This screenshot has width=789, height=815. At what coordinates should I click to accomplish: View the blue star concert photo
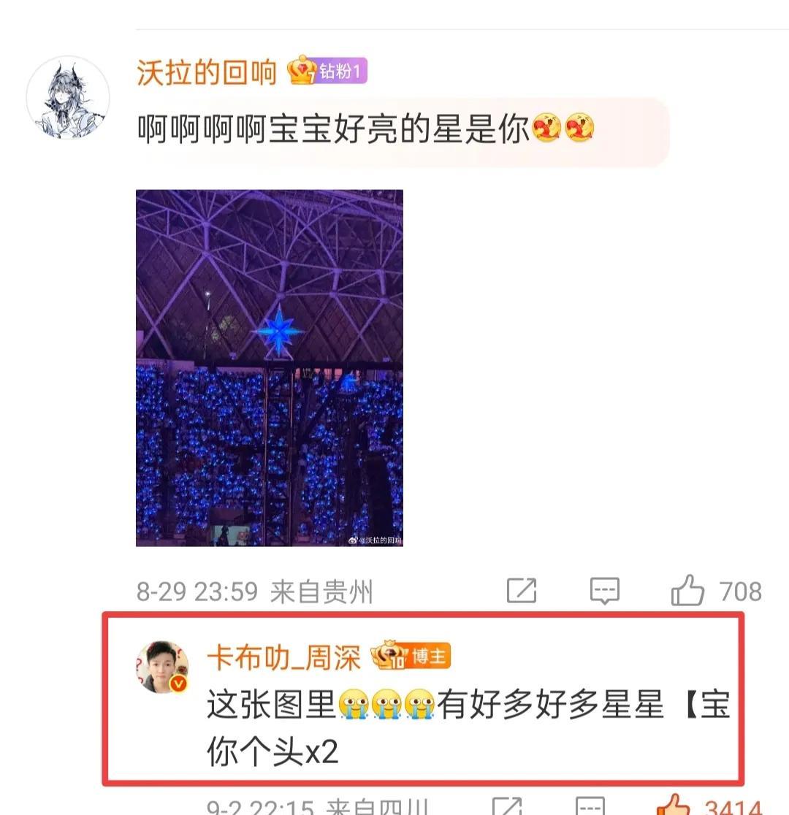(270, 368)
